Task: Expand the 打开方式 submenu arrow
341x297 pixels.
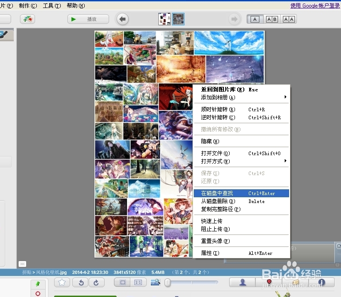Action: pyautogui.click(x=285, y=160)
